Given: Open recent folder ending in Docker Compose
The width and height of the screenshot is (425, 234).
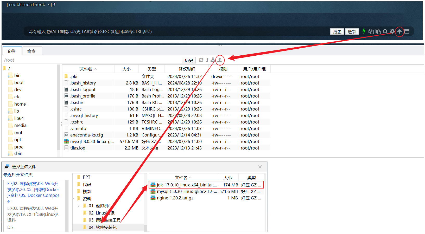Looking at the screenshot, I should (33, 192).
